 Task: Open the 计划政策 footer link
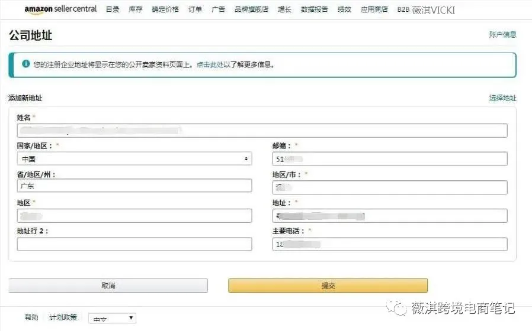(x=63, y=317)
